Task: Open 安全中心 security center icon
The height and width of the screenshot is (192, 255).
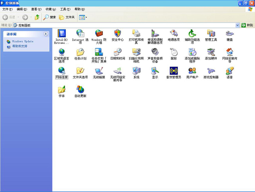Action: 118,34
